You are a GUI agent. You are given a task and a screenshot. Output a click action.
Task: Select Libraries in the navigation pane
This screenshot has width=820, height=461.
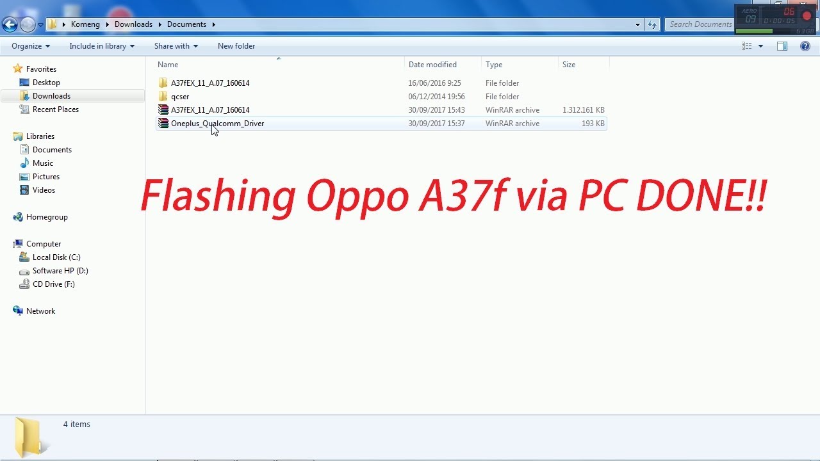pos(40,136)
